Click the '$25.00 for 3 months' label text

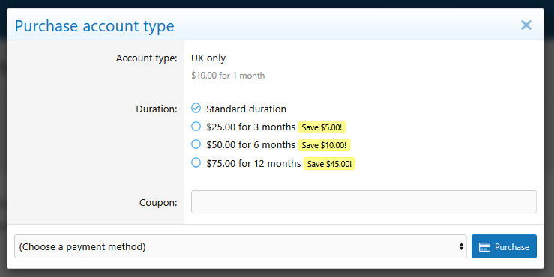pyautogui.click(x=251, y=127)
